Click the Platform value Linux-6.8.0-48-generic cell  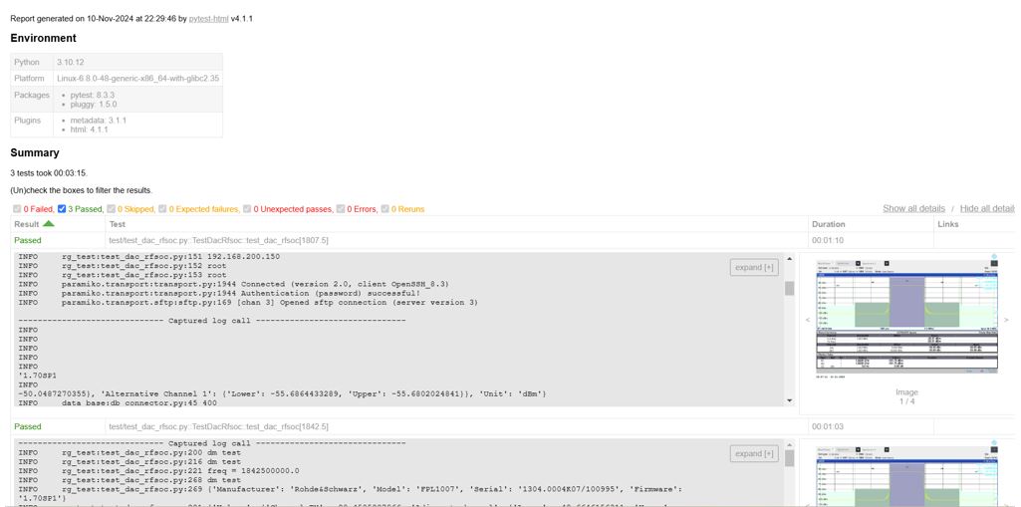[x=138, y=78]
